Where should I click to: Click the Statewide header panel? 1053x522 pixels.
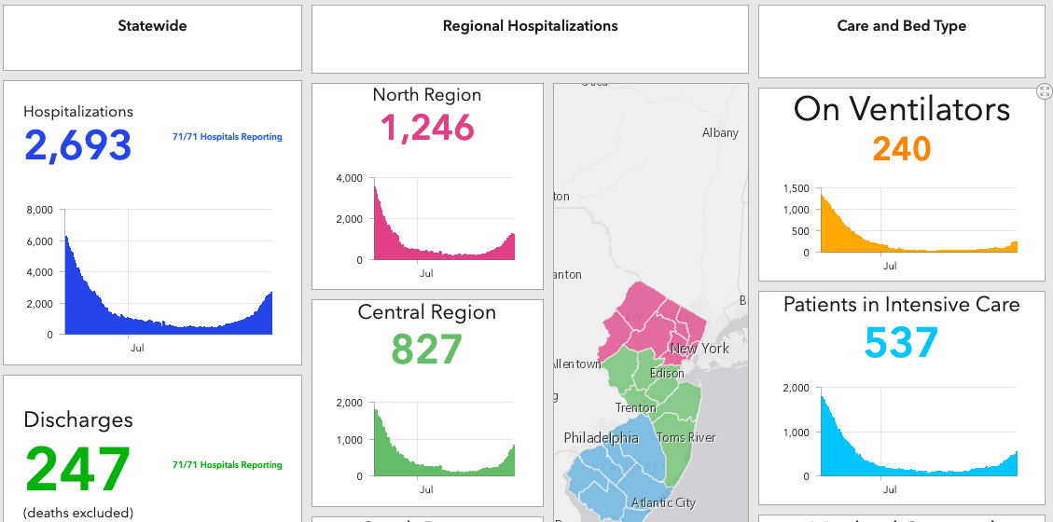click(x=152, y=37)
